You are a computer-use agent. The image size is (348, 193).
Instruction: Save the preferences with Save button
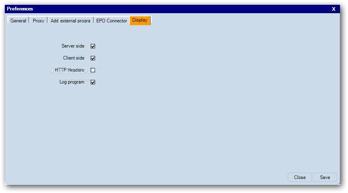pyautogui.click(x=325, y=177)
